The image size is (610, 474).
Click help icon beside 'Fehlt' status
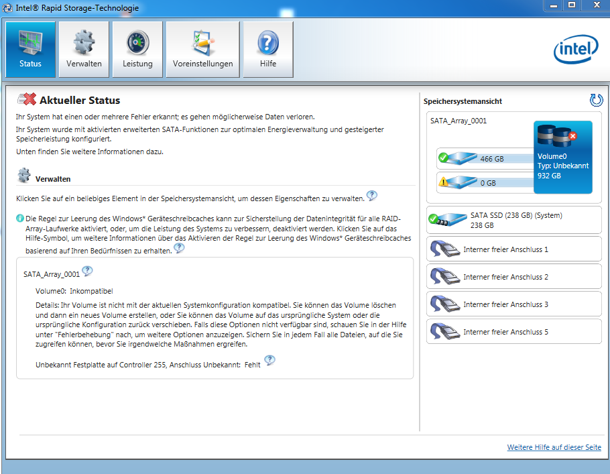tap(269, 361)
